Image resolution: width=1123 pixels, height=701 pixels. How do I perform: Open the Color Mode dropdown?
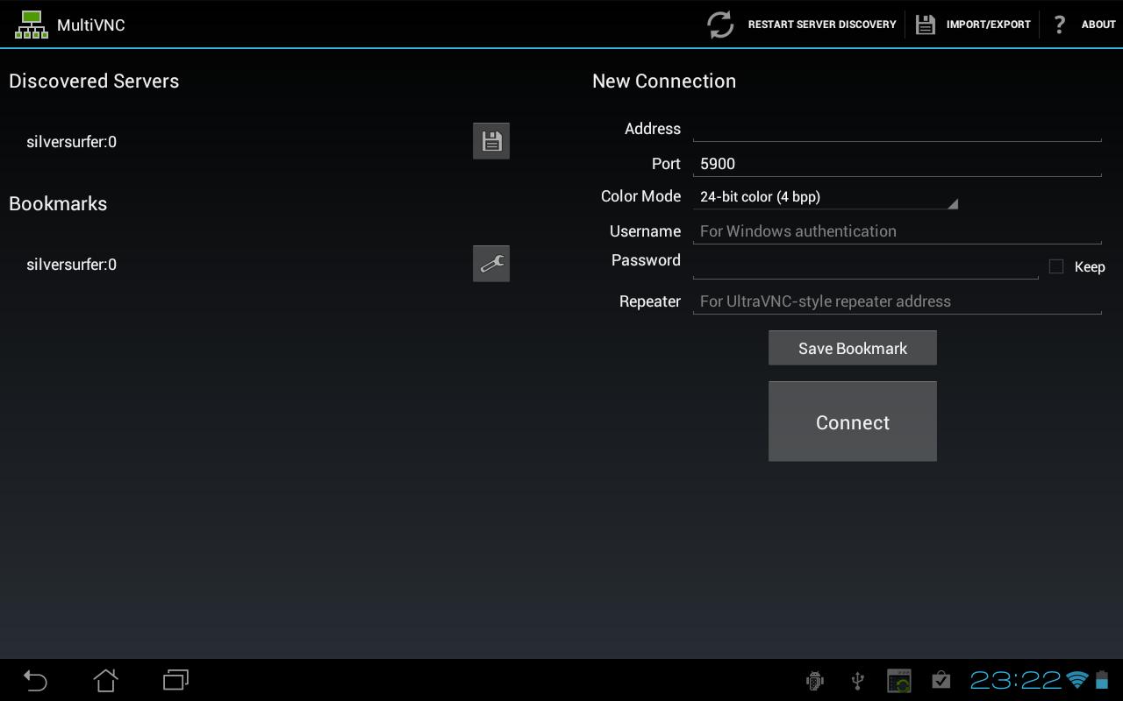tap(825, 196)
